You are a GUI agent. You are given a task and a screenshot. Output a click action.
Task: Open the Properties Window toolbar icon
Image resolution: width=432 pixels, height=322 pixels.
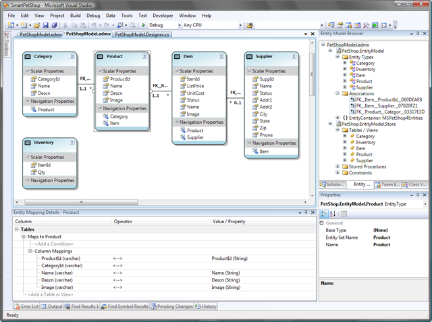point(340,26)
